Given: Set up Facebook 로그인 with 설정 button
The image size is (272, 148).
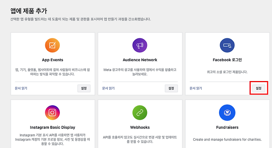Looking at the screenshot, I should (259, 88).
